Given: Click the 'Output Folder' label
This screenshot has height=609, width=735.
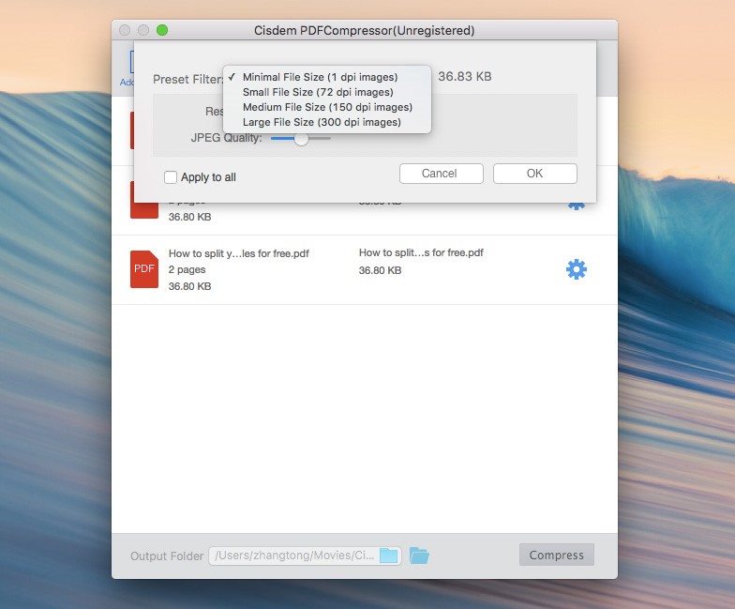Looking at the screenshot, I should coord(167,556).
